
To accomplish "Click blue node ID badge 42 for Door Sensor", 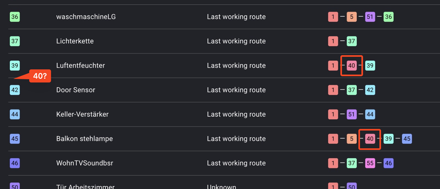I will 15,90.
